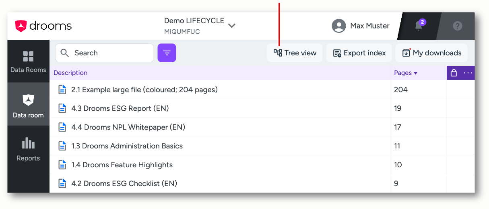Focus the Search field
The height and width of the screenshot is (209, 489).
(104, 53)
